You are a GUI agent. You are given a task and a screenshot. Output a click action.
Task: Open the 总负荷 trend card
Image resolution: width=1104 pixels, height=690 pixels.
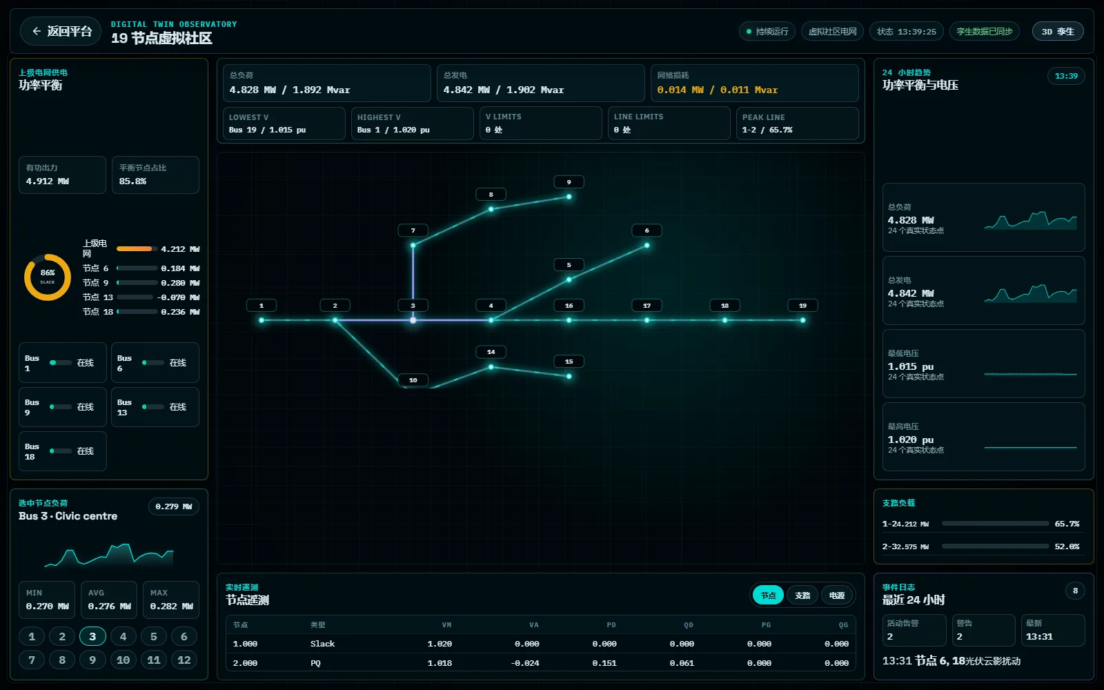[x=983, y=217]
